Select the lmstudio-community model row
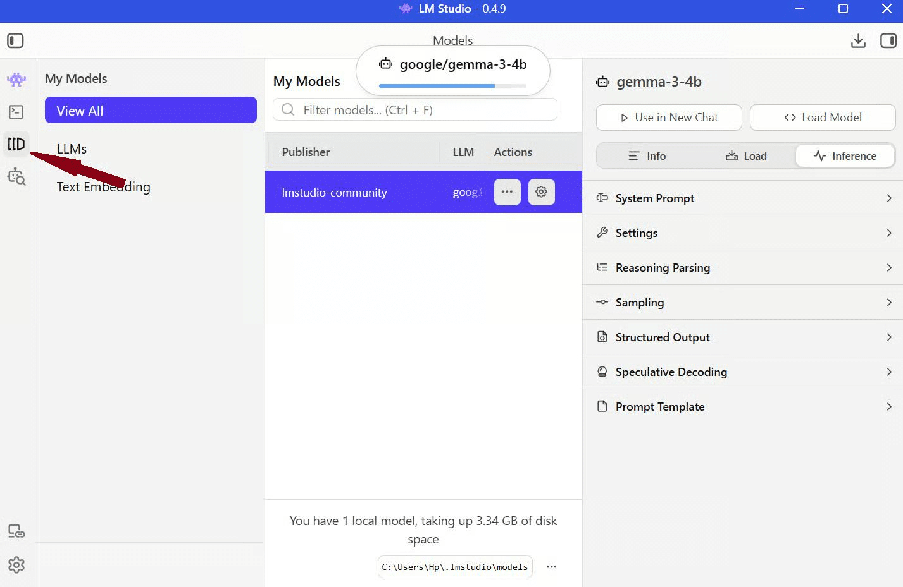 [423, 192]
